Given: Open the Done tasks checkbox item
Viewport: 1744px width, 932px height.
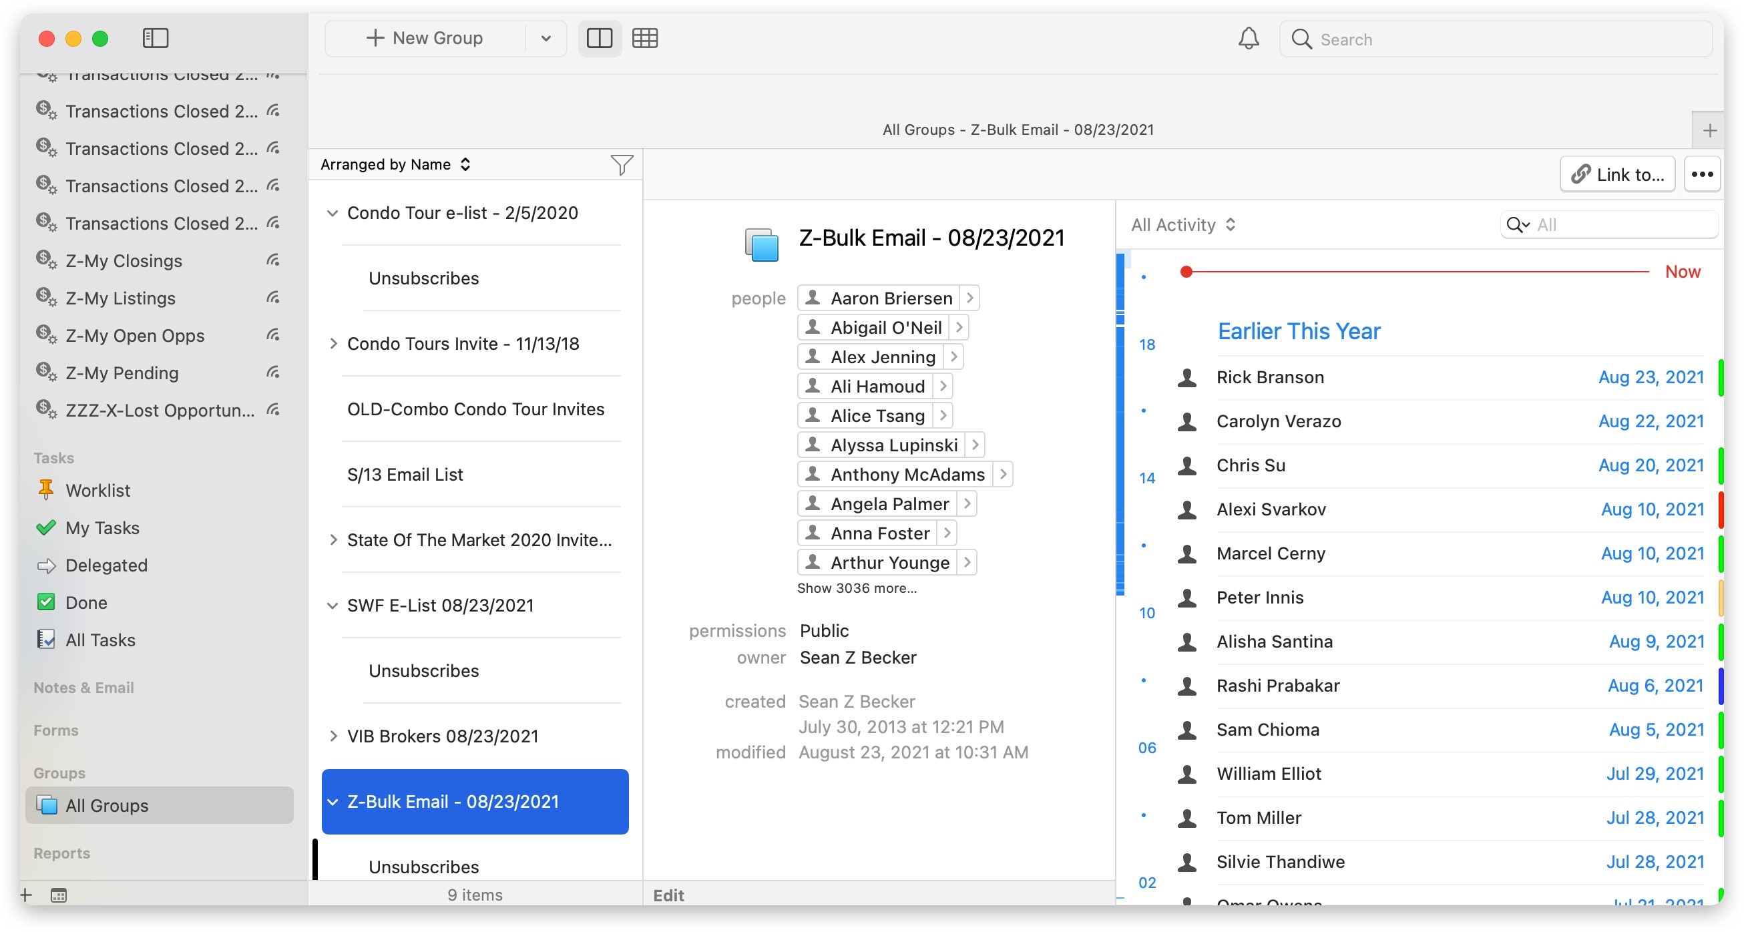Looking at the screenshot, I should point(86,602).
